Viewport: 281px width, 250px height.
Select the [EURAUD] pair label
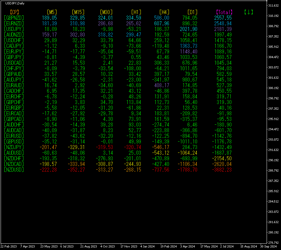pos(14,85)
